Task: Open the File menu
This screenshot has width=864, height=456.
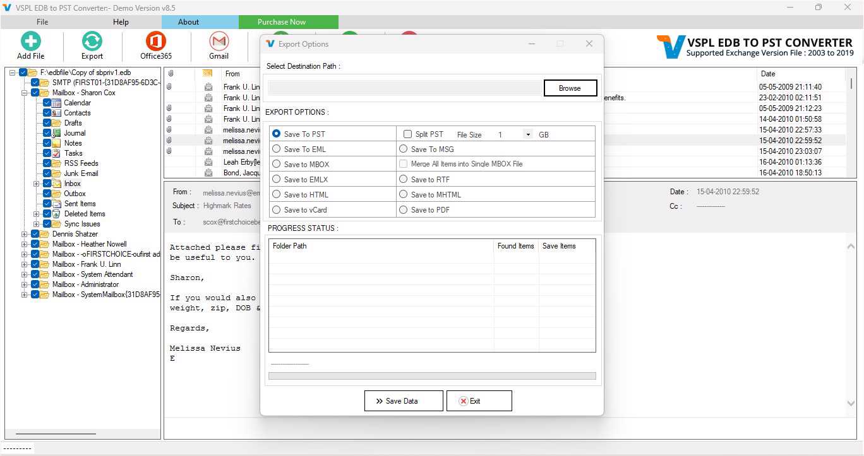Action: point(42,22)
